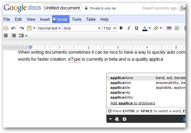Click the line spacing icon
191x133 pixels.
point(22,36)
